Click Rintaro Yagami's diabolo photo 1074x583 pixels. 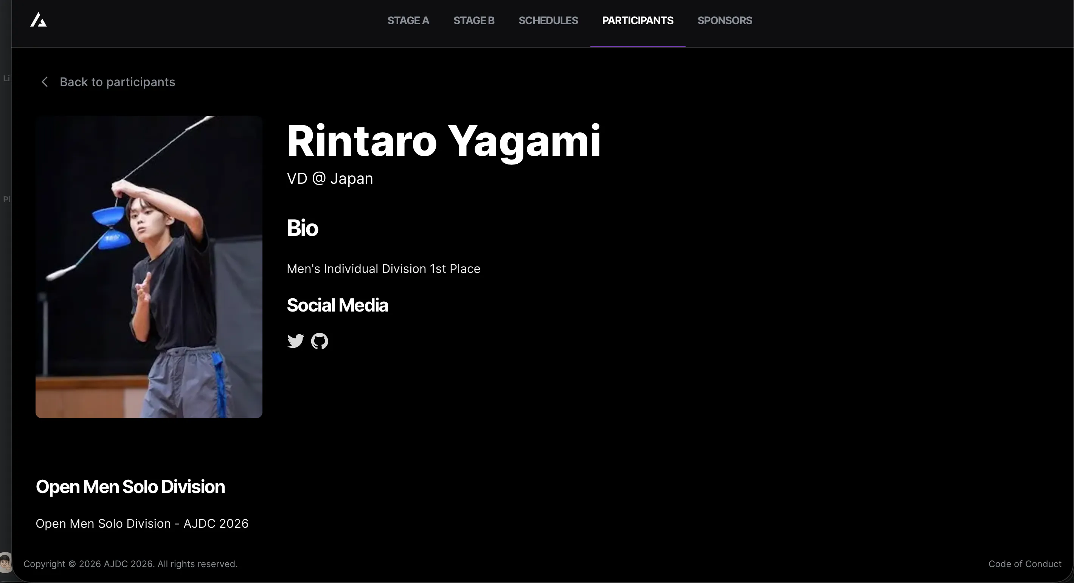149,267
